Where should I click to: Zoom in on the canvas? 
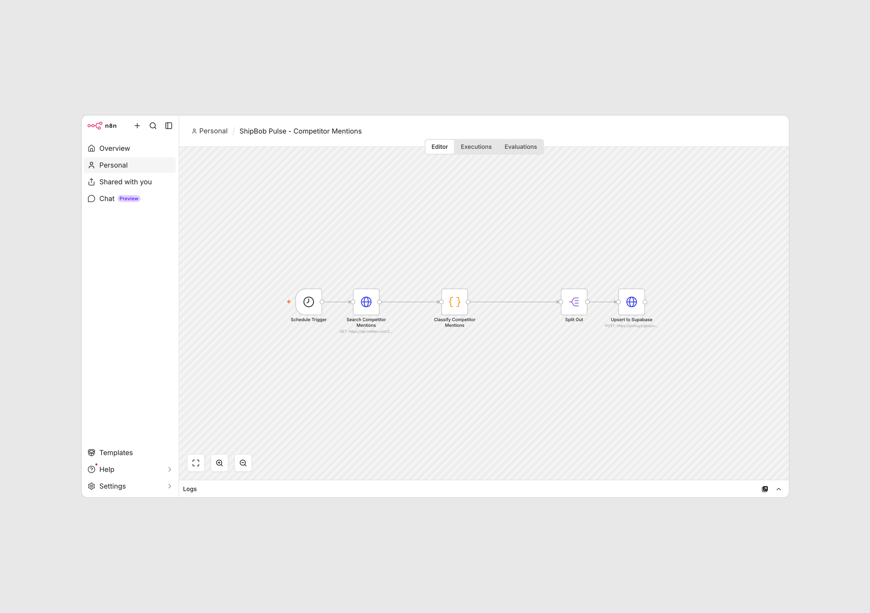(219, 463)
